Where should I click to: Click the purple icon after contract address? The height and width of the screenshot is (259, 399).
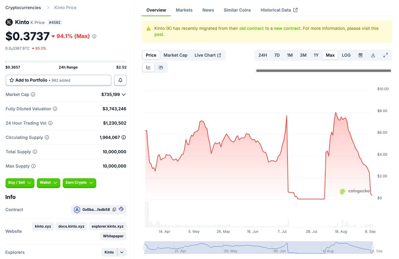(x=121, y=209)
